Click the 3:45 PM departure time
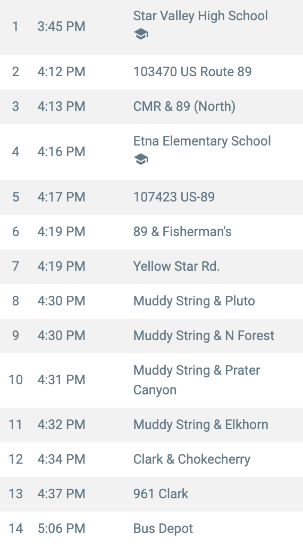The height and width of the screenshot is (550, 303). [x=61, y=27]
